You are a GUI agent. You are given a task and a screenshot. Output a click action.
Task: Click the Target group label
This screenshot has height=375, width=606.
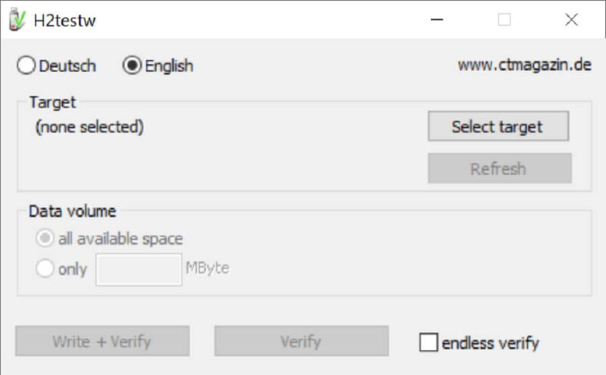coord(52,103)
